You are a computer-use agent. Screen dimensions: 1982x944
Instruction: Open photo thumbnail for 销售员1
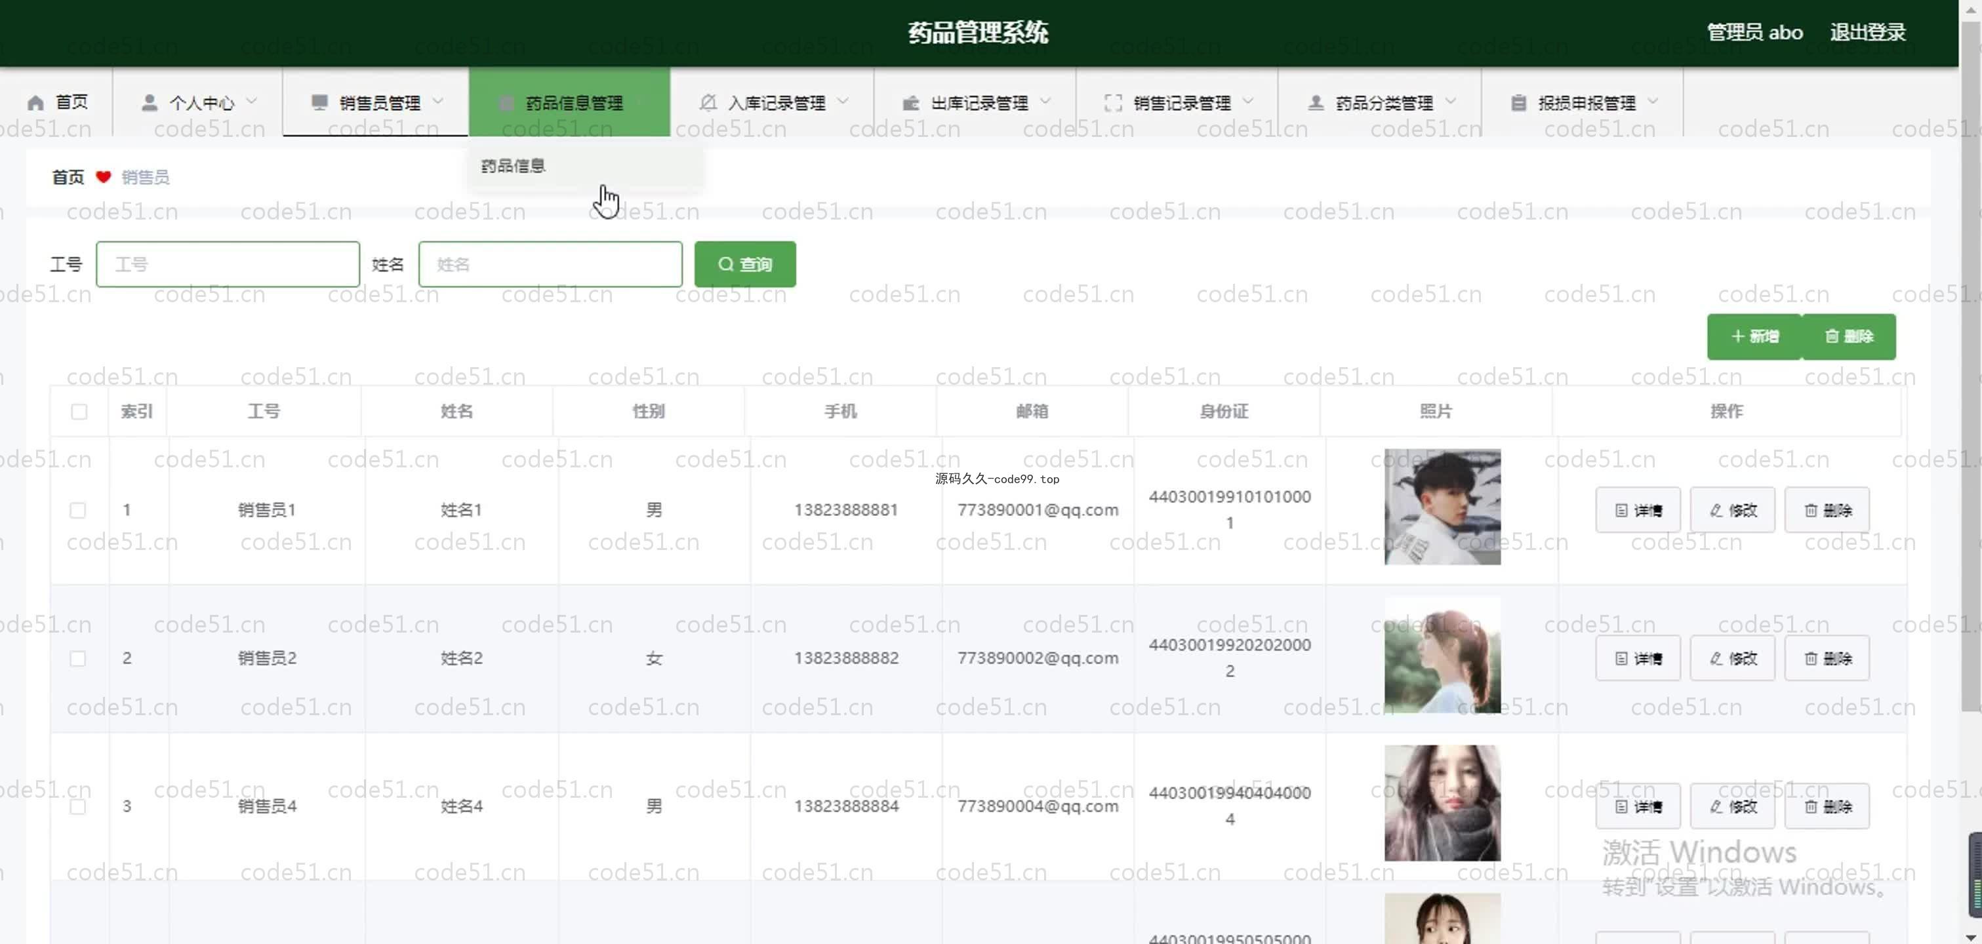tap(1442, 507)
